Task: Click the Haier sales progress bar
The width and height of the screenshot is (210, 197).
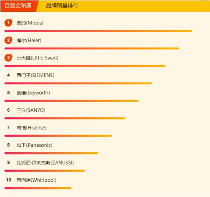Action: [x=92, y=49]
